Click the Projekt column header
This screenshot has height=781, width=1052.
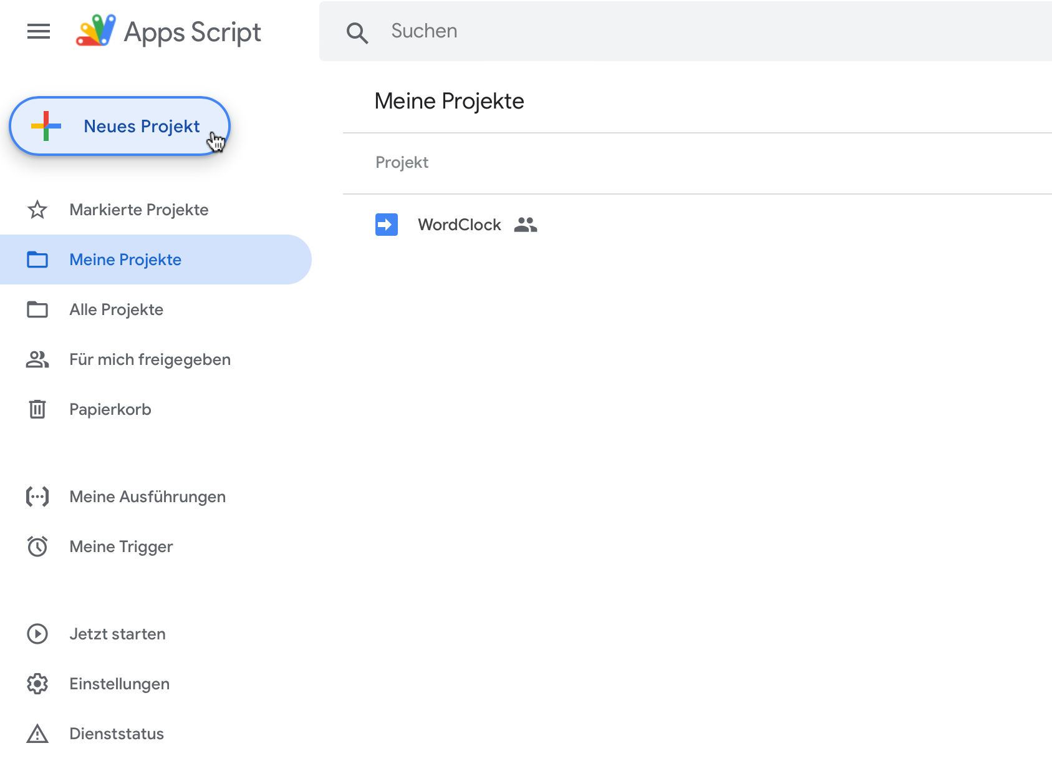402,163
